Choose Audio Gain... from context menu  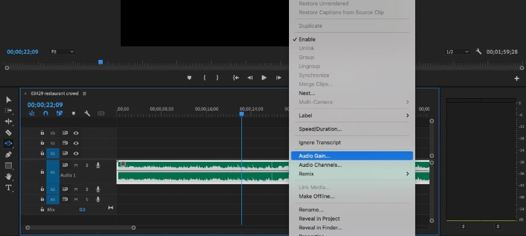pos(352,156)
